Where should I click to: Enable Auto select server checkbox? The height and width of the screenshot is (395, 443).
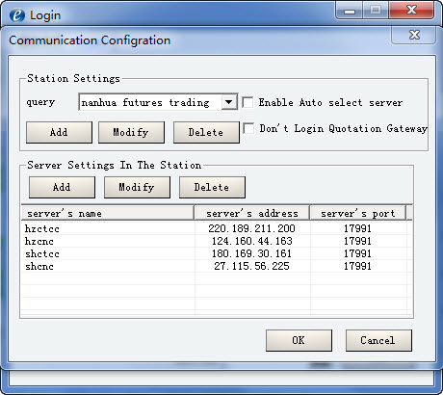click(x=248, y=103)
